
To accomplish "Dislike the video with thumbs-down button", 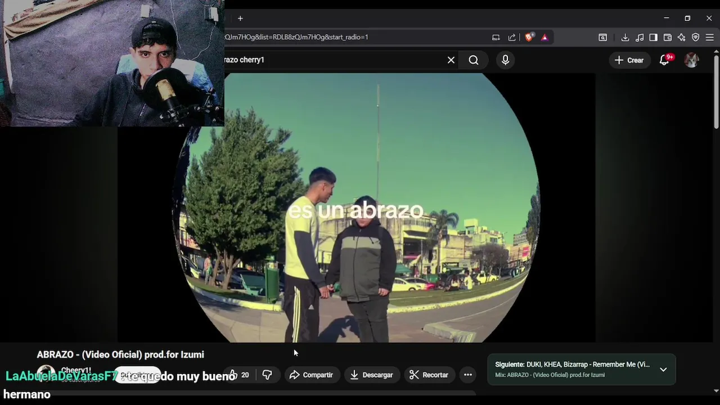I will tap(267, 375).
